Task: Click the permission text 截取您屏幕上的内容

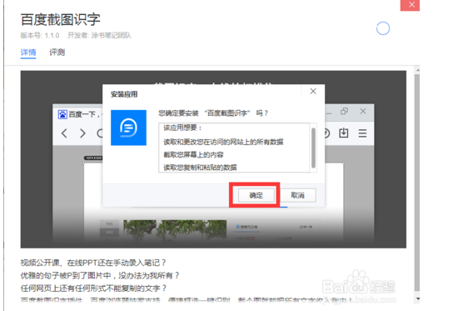Action: (x=193, y=155)
